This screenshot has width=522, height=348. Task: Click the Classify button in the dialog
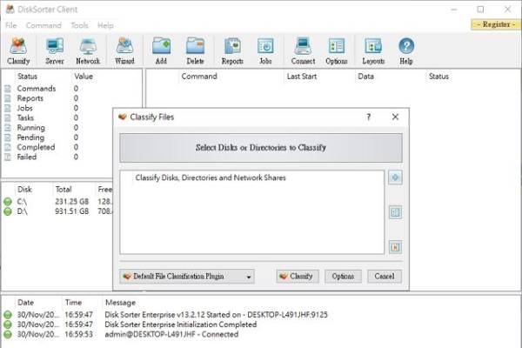pos(298,277)
